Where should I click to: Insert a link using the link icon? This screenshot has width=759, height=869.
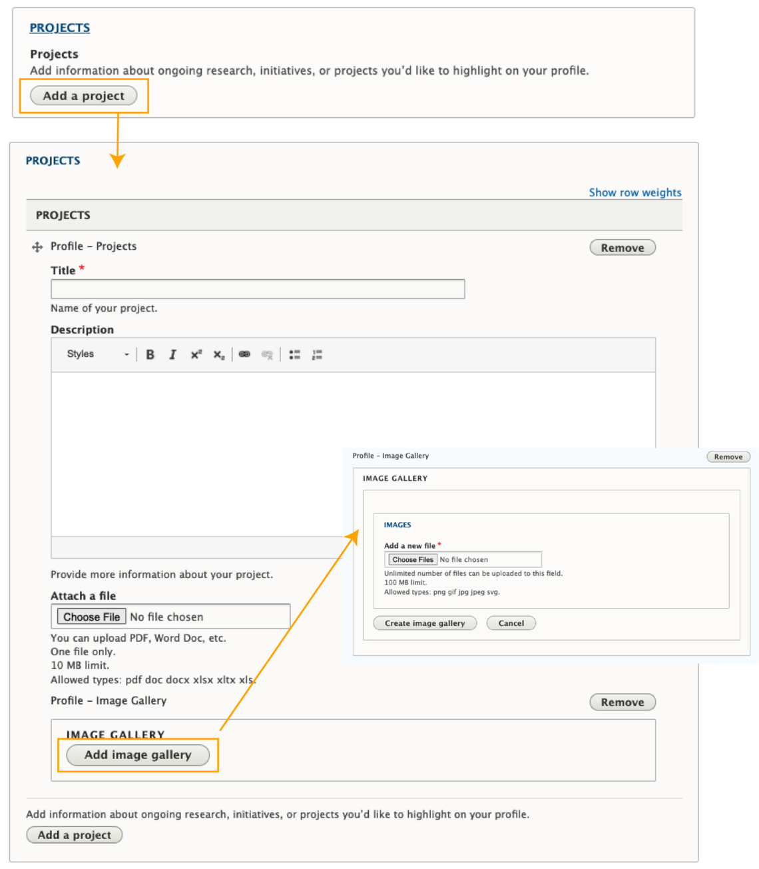(245, 354)
